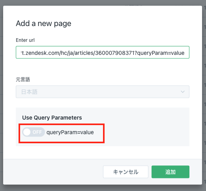206x191 pixels.
Task: Open the 元言語 language dropdown
Action: click(x=103, y=92)
